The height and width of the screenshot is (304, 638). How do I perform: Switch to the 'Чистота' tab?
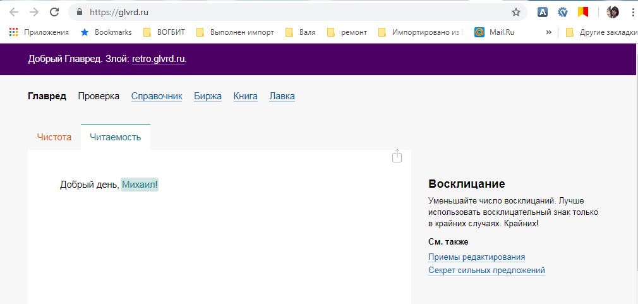(x=54, y=137)
